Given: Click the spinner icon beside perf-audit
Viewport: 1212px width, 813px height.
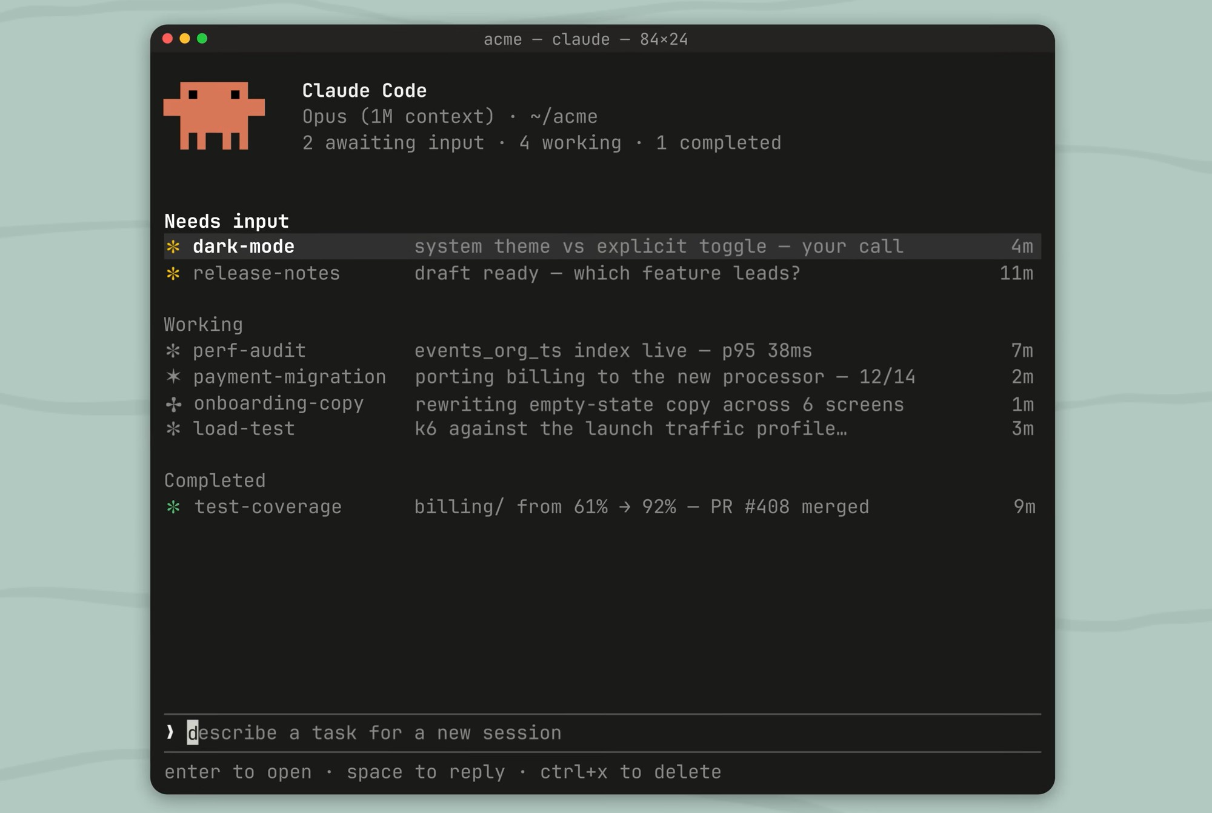Looking at the screenshot, I should pyautogui.click(x=173, y=351).
